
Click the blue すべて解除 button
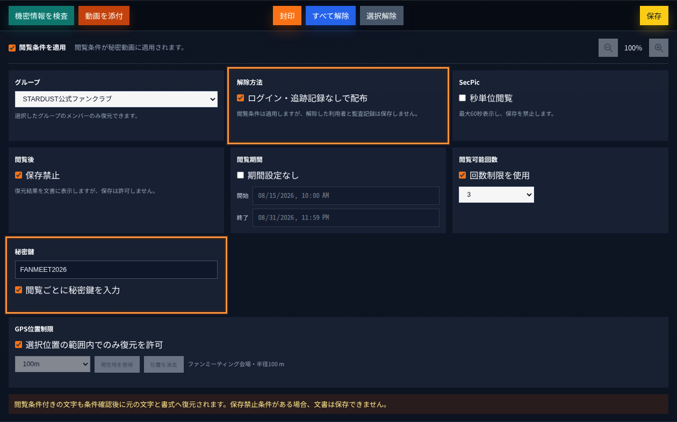pyautogui.click(x=330, y=16)
